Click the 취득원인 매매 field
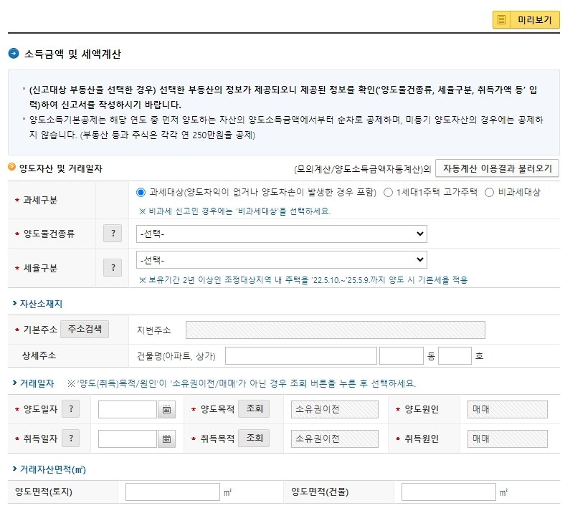Image resolution: width=565 pixels, height=513 pixels. click(508, 438)
